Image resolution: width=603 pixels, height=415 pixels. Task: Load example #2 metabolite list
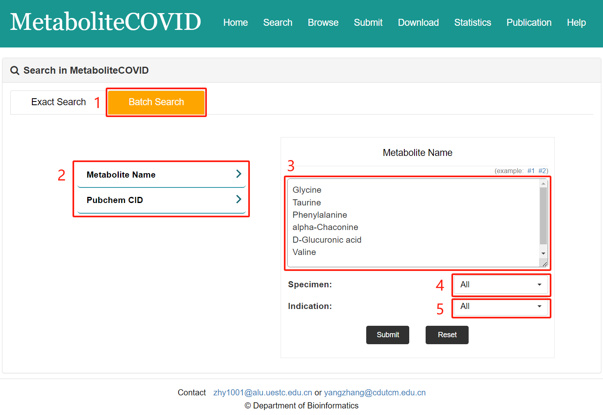coord(543,171)
